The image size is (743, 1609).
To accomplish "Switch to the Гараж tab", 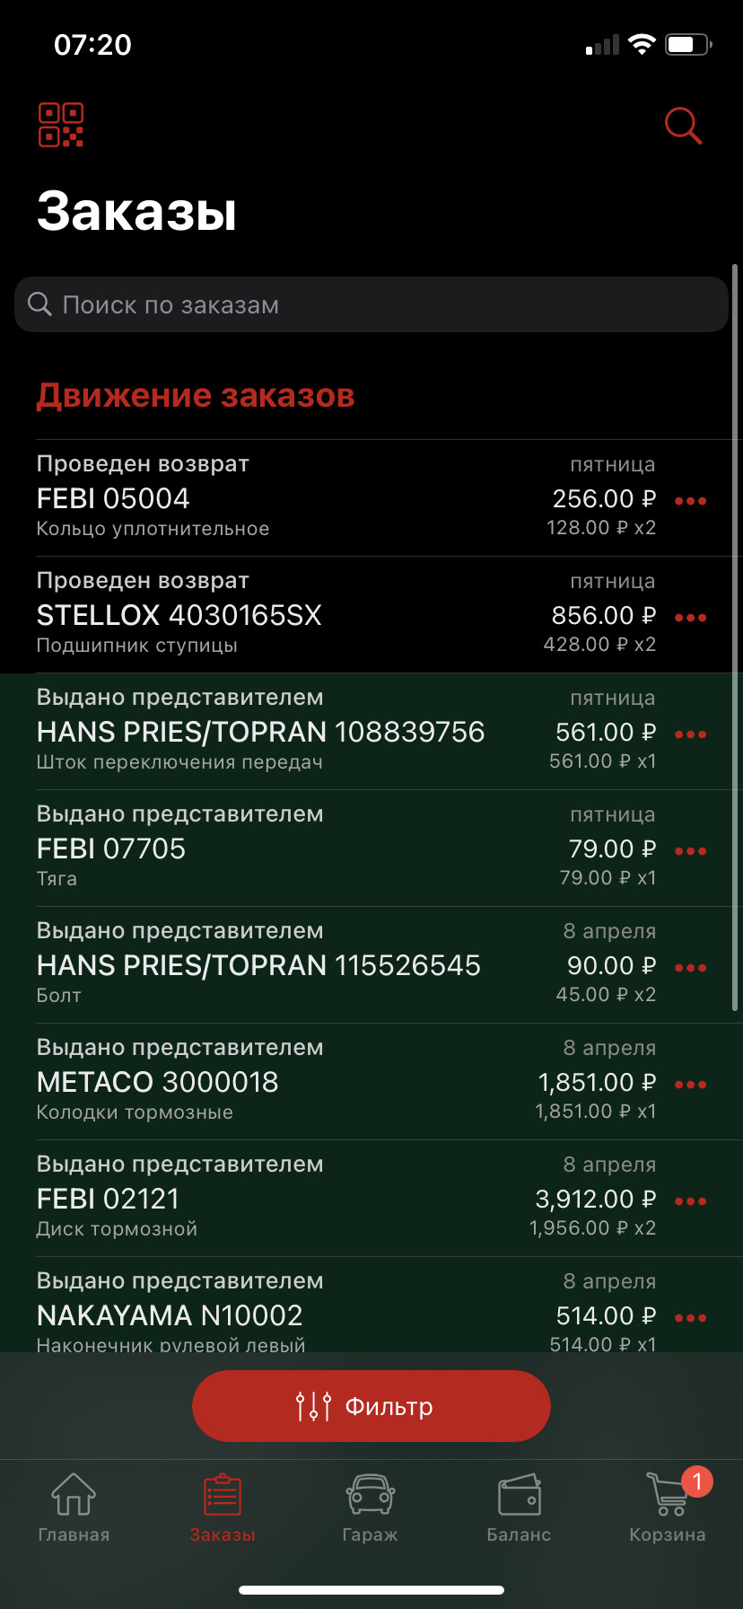I will coord(371,1508).
